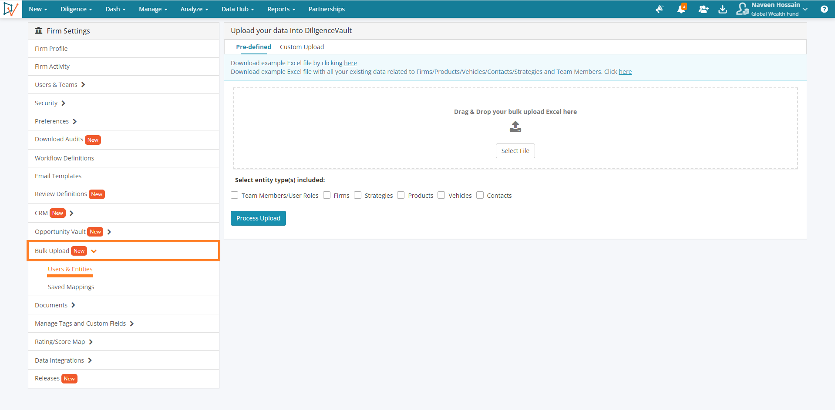
Task: Check the Strategies checkbox
Action: coord(358,195)
